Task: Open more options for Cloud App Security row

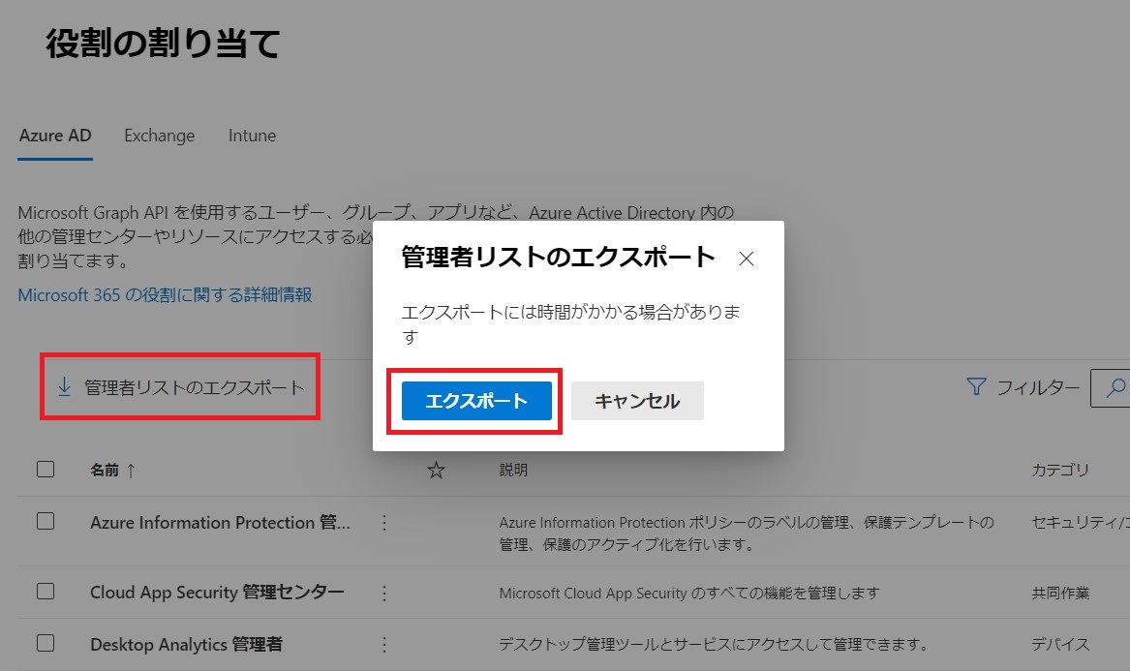Action: coord(384,593)
